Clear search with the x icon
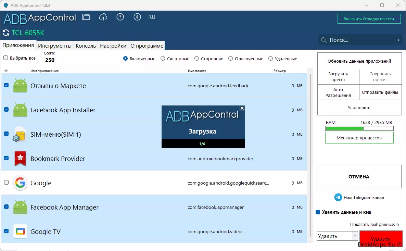This screenshot has width=406, height=251. 398,40
